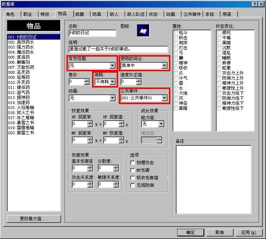This screenshot has width=266, height=239.
Task: Open the 能力值 growth dropdown
Action: pyautogui.click(x=161, y=124)
